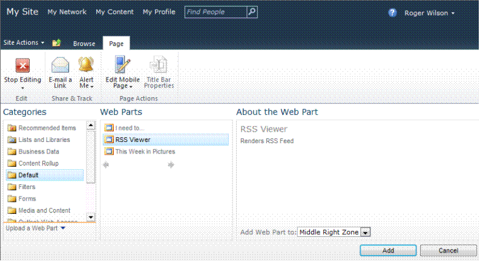Click the scroll up arrow in Categories
The width and height of the screenshot is (480, 261).
[x=91, y=125]
